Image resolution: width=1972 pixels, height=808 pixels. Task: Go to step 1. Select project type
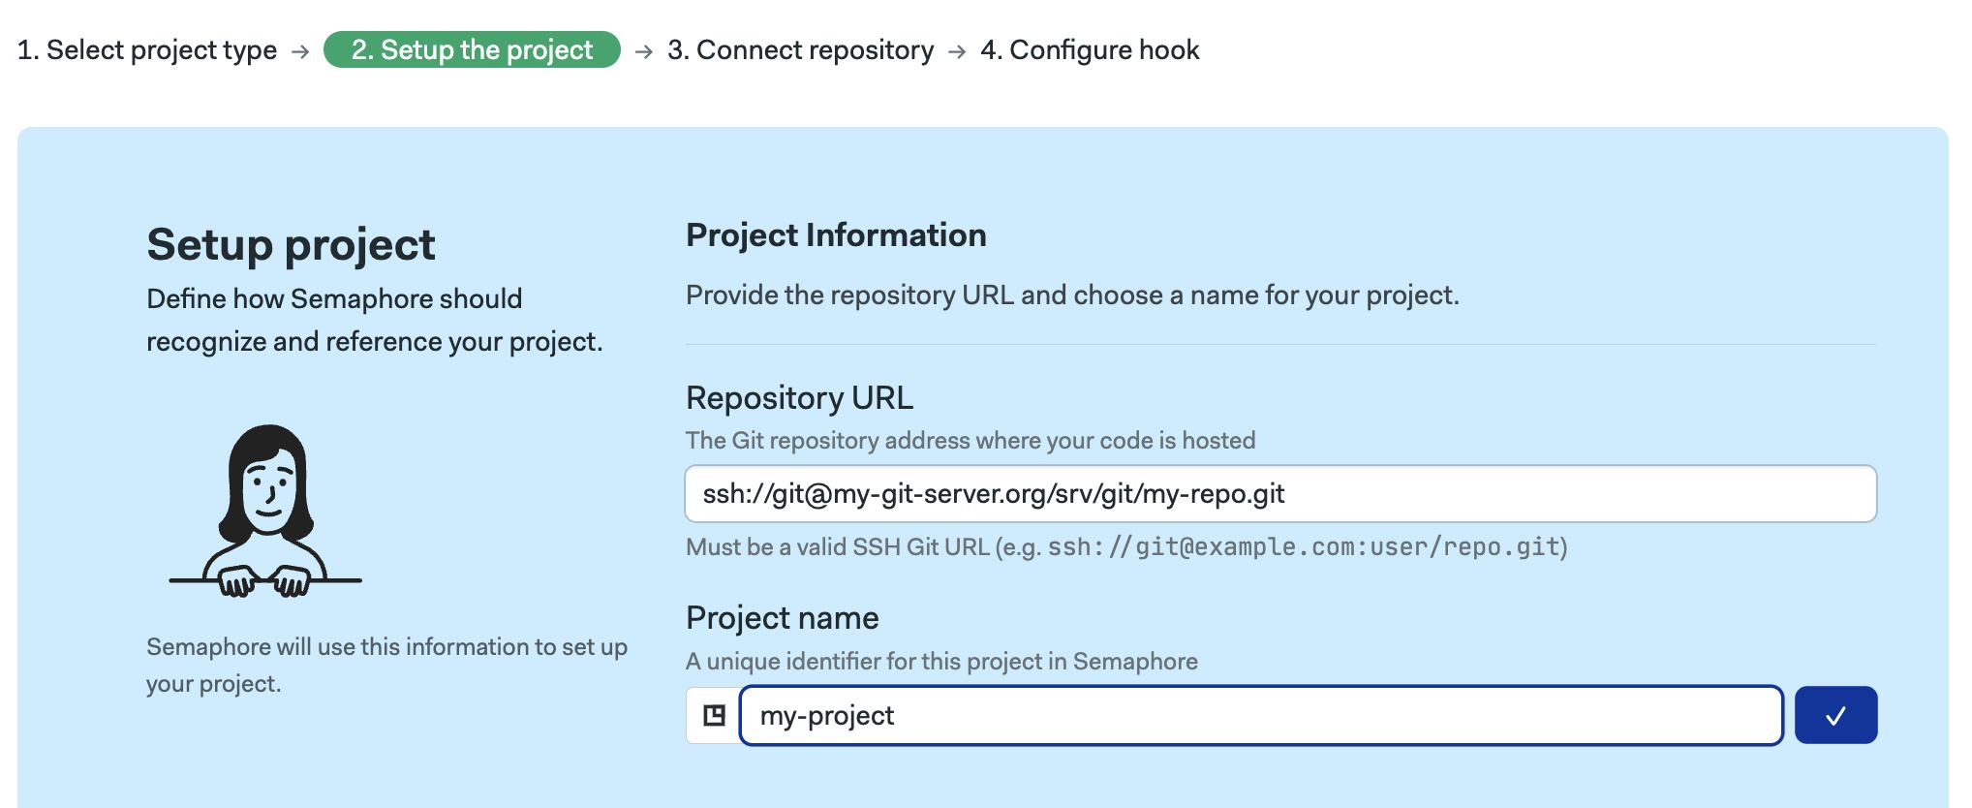(x=147, y=49)
